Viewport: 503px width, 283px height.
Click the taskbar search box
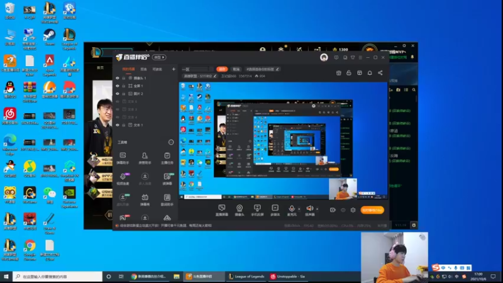pos(57,276)
